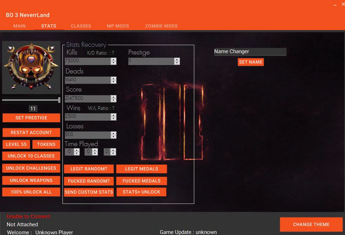Click the LEVEL 55 button
Image resolution: width=345 pixels, height=235 pixels.
[16, 144]
